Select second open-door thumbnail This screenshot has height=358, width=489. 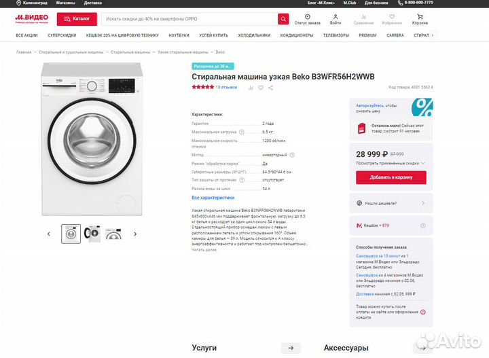tap(92, 234)
